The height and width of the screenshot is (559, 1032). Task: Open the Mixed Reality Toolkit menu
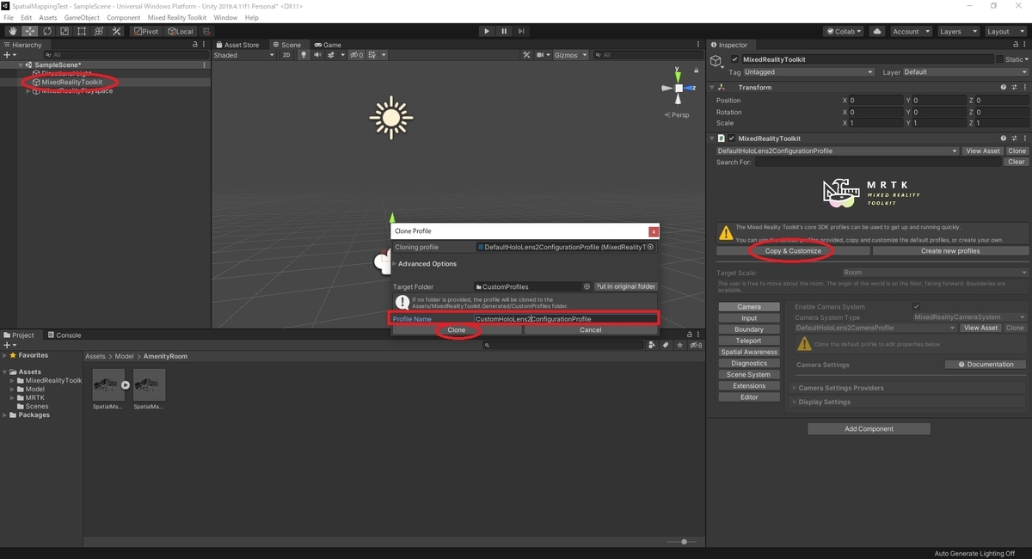(x=177, y=17)
